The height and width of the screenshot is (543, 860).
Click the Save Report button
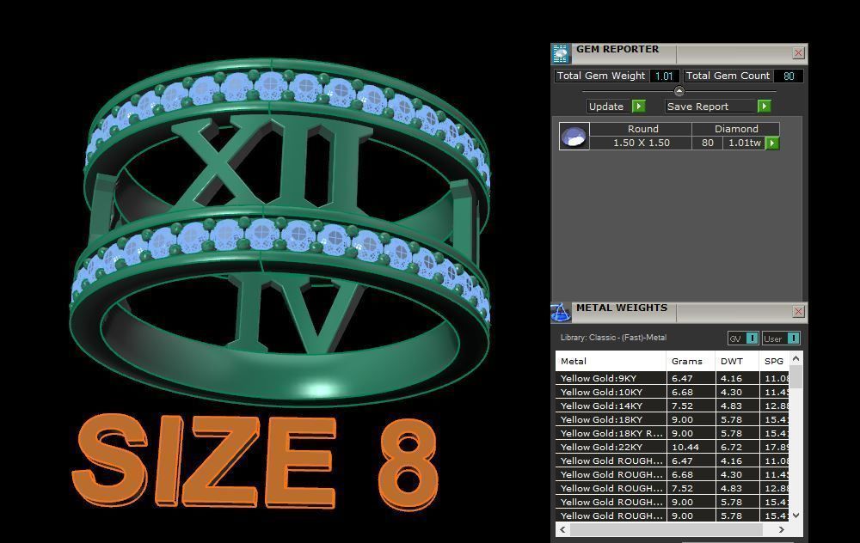click(x=711, y=107)
